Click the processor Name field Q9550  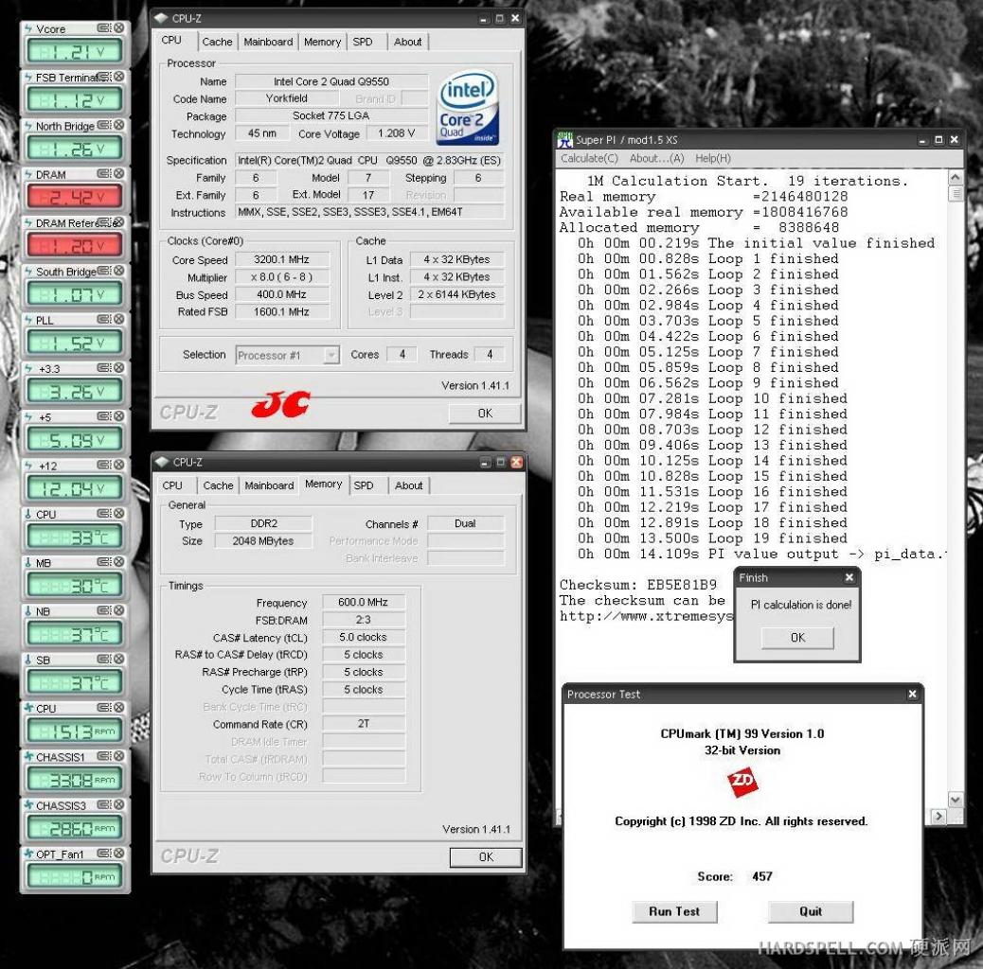(331, 81)
